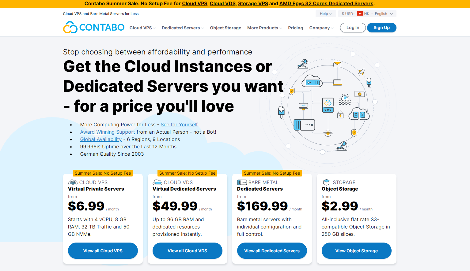Click the central Contabo server icon in the illustration
This screenshot has height=271, width=470.
(x=328, y=105)
